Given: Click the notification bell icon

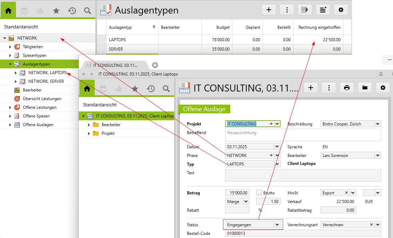Looking at the screenshot, I should point(381,74).
